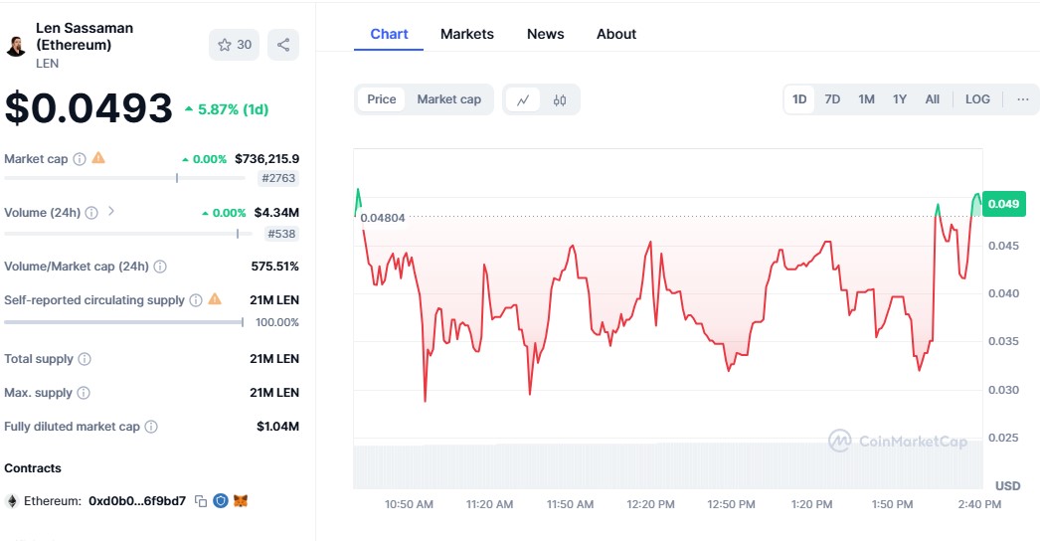Click contract address 0xd0b0...6f9bd7

coord(137,501)
